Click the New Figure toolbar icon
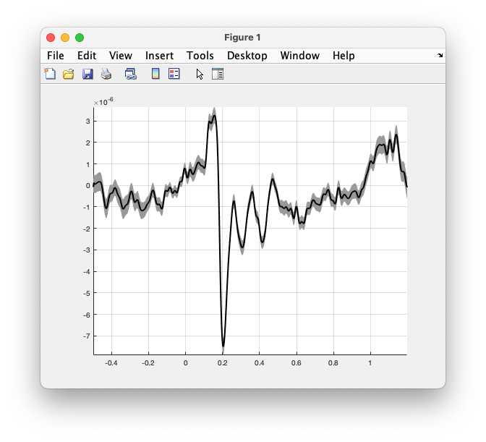 50,74
